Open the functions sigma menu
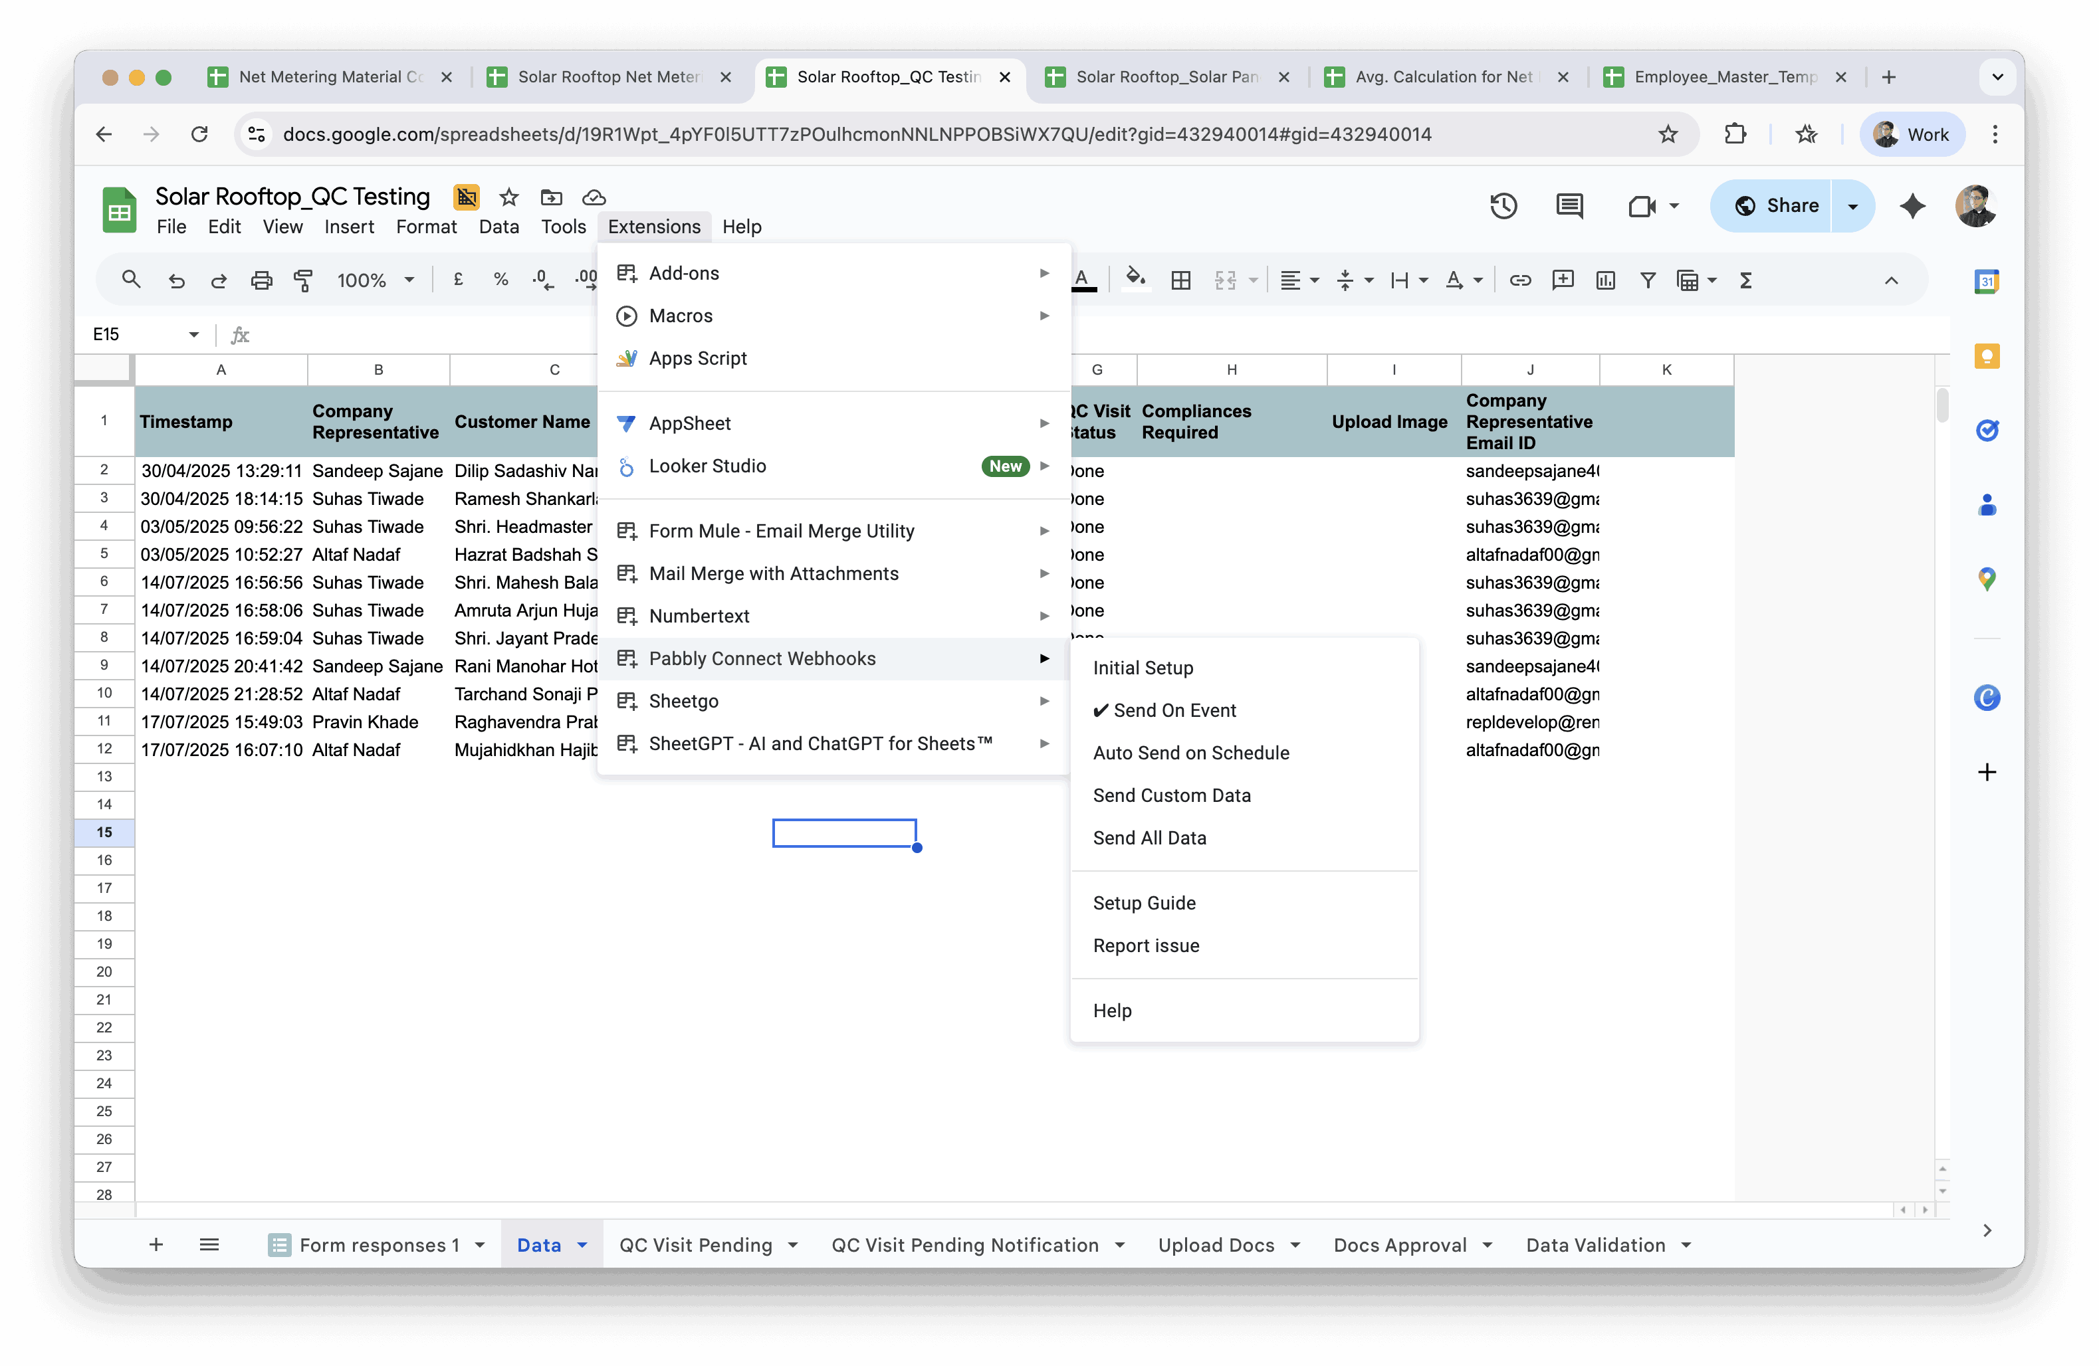Viewport: 2099px width, 1366px height. point(1745,280)
